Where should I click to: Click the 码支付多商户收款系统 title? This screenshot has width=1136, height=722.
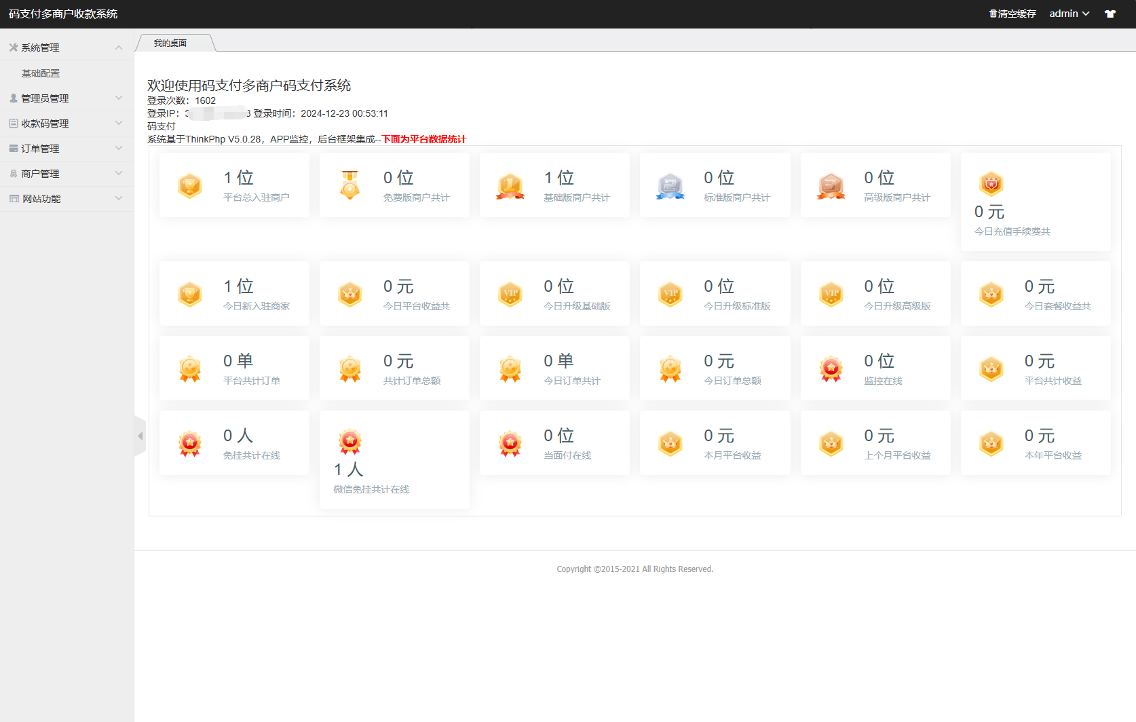click(64, 13)
